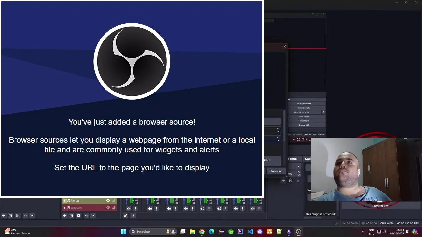
Task: Select the Alertas source group
Action: (x=90, y=200)
